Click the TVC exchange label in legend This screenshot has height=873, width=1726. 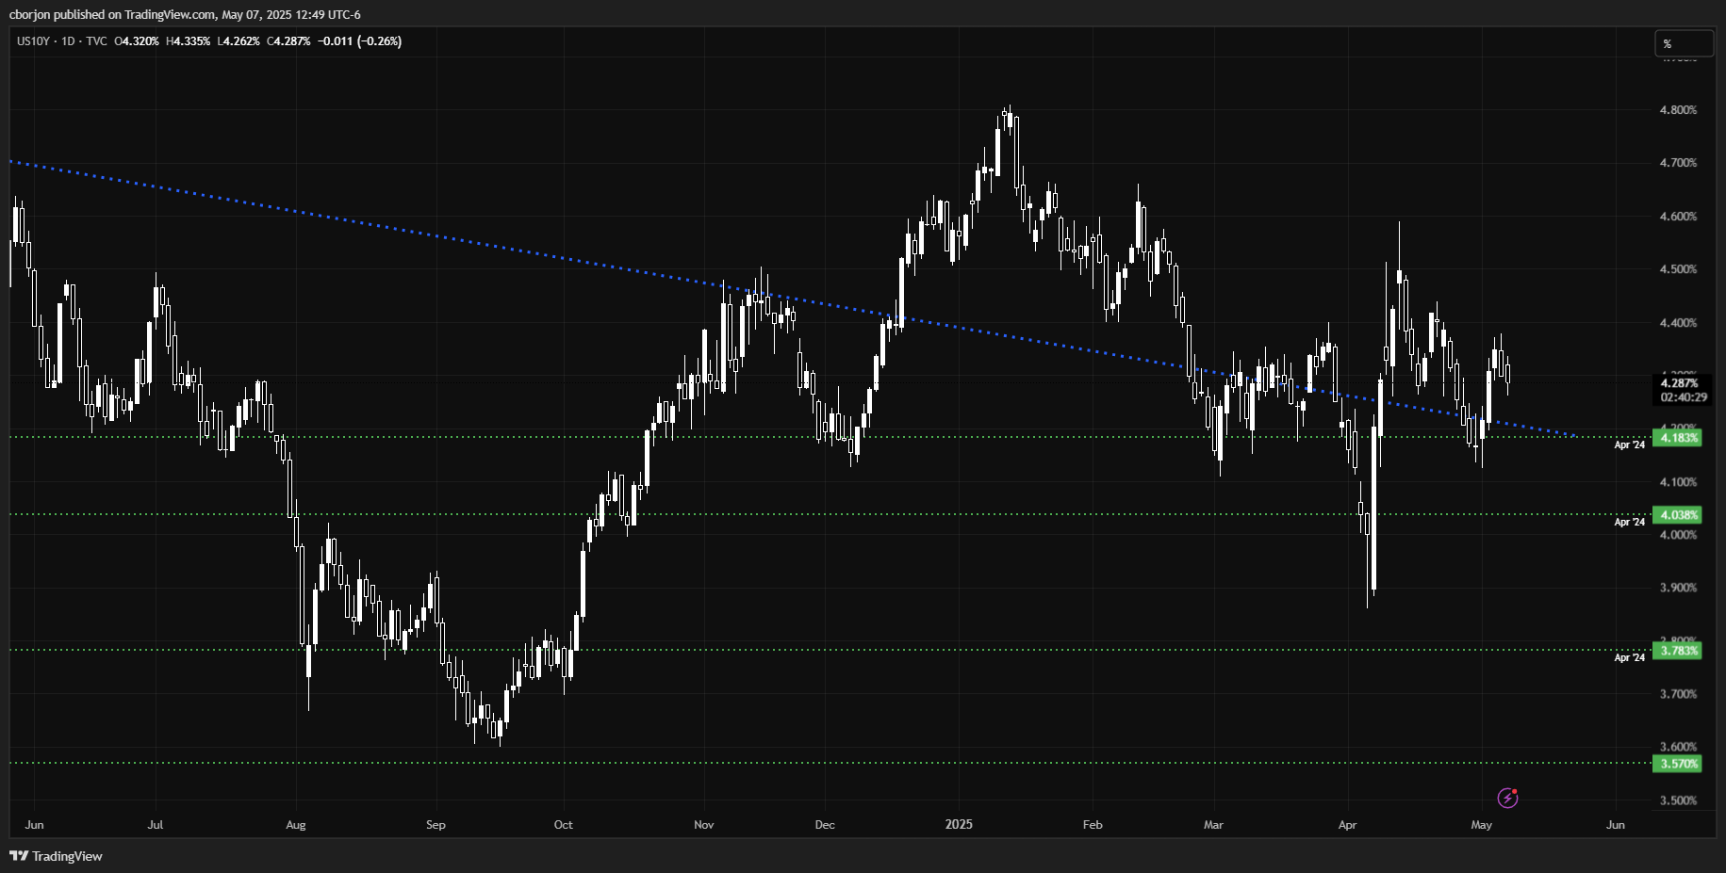click(x=96, y=41)
